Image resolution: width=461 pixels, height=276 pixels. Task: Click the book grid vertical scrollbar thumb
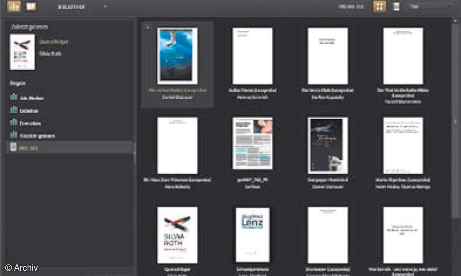455,121
